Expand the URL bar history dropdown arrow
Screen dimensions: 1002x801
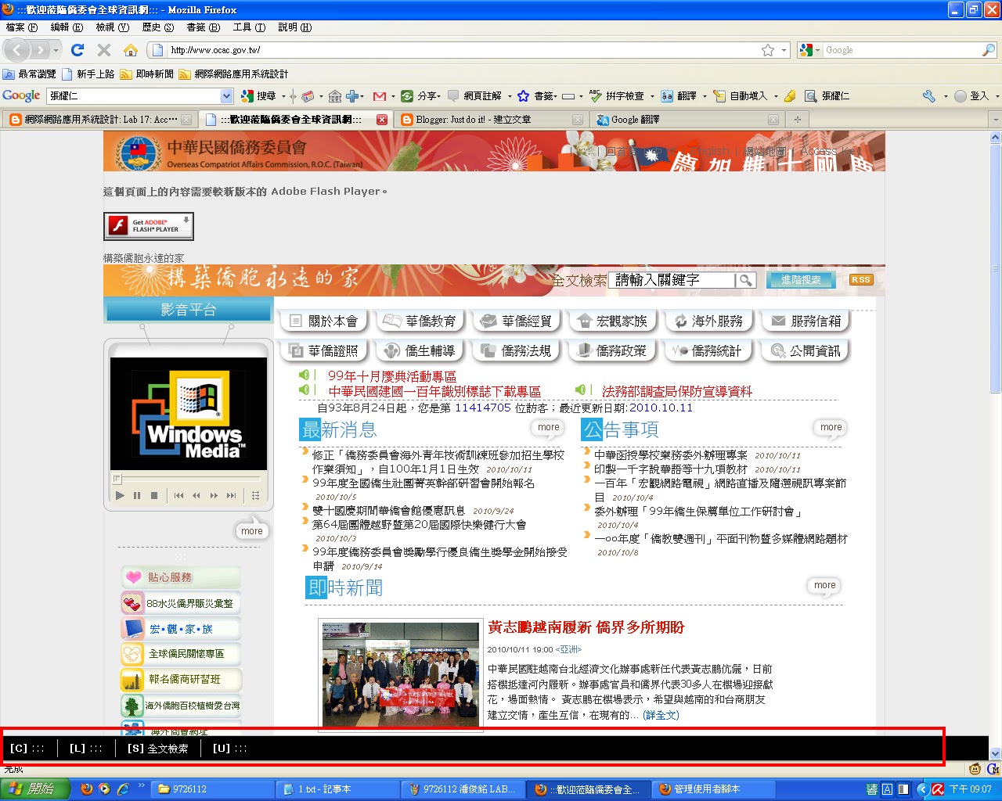coord(784,50)
